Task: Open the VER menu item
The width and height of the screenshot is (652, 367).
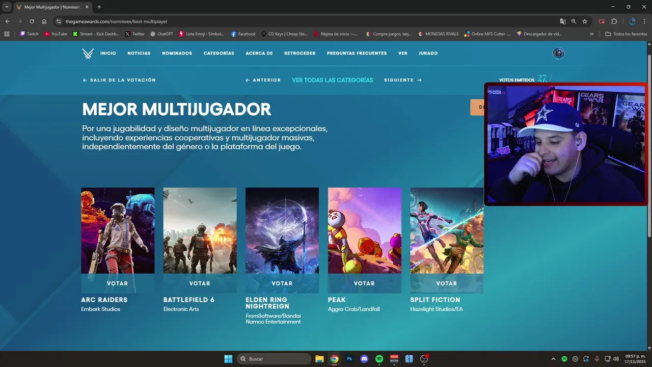Action: [x=403, y=54]
